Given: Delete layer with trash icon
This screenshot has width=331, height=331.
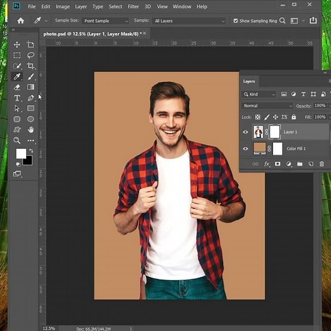Looking at the screenshot, I should [321, 164].
